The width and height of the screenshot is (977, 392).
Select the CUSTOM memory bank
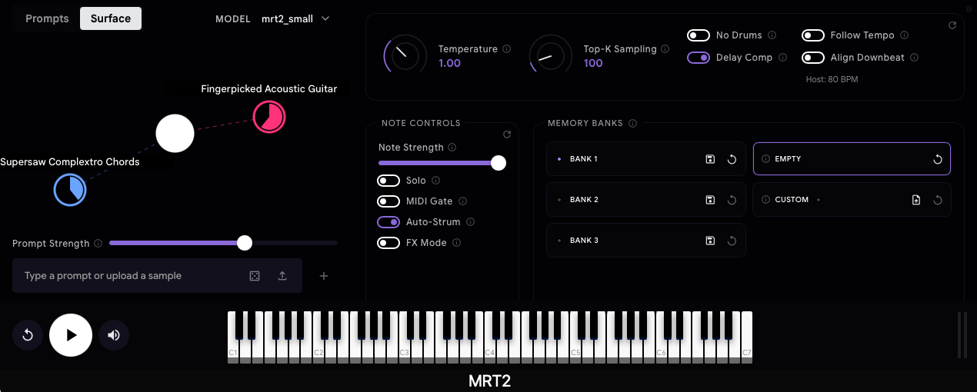(852, 200)
